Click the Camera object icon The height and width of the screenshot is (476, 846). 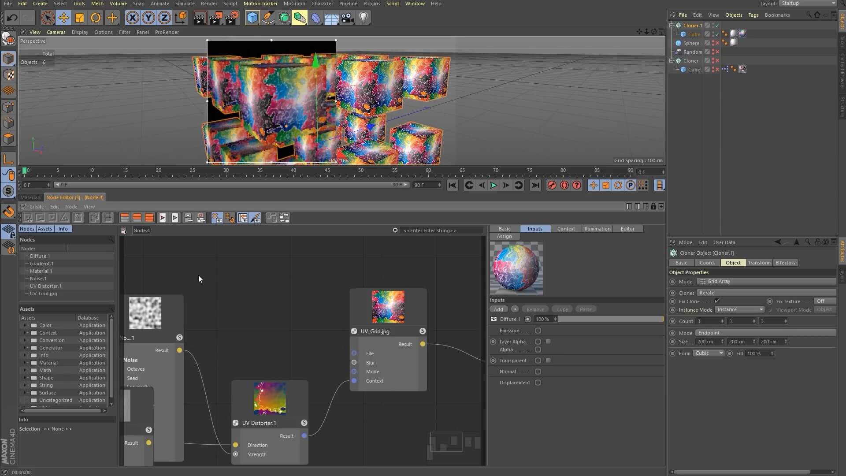tap(348, 18)
